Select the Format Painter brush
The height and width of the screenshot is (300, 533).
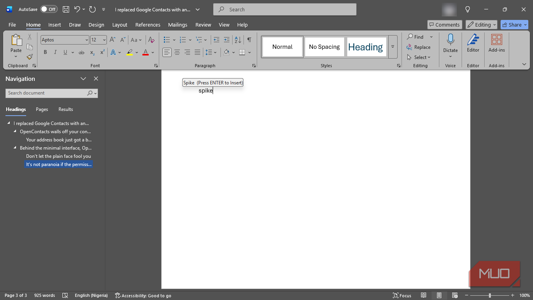coord(30,57)
